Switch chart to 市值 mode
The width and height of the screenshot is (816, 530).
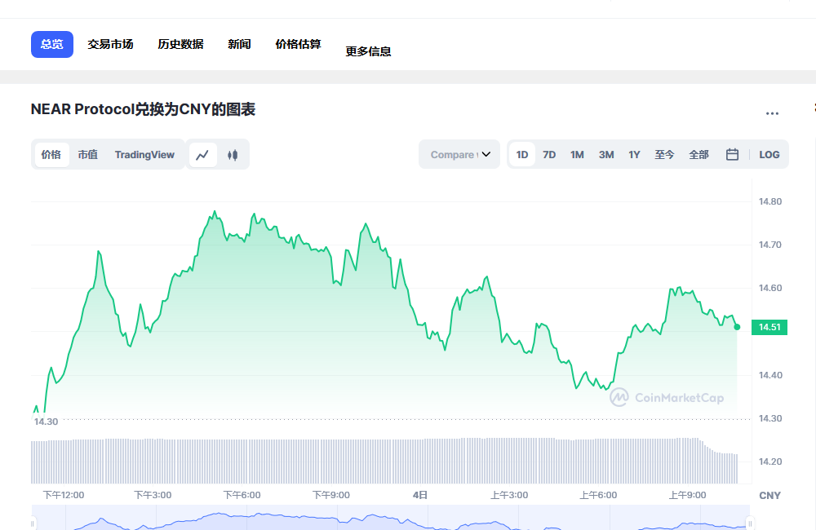point(88,154)
